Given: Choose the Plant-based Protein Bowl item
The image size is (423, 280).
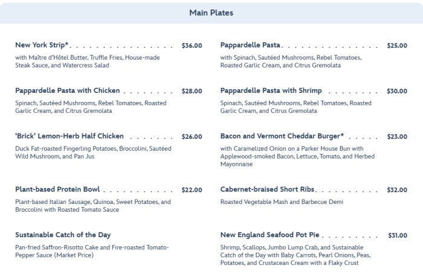Looking at the screenshot, I should click(57, 189).
